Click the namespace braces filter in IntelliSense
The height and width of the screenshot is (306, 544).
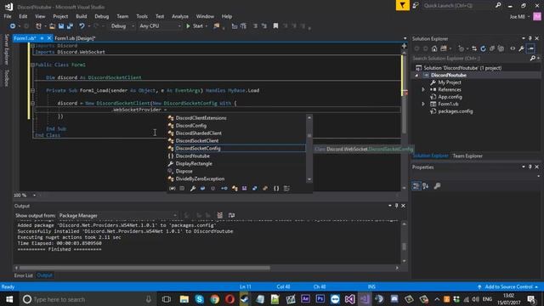(x=276, y=189)
